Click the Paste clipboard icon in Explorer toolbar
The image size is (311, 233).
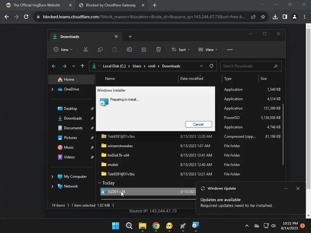114,49
